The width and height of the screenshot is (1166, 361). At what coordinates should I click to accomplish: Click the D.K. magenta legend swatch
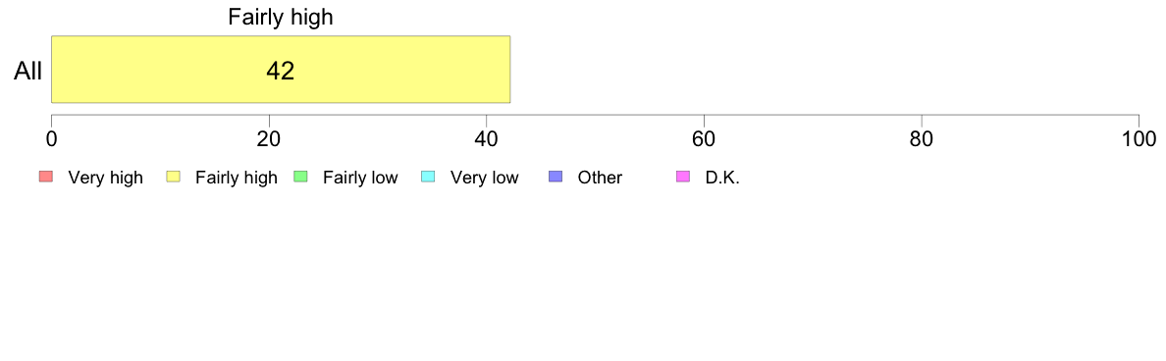pos(683,177)
